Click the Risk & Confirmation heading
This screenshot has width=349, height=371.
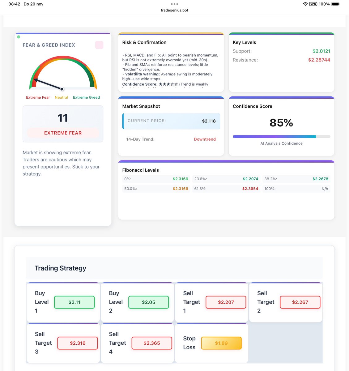click(144, 42)
